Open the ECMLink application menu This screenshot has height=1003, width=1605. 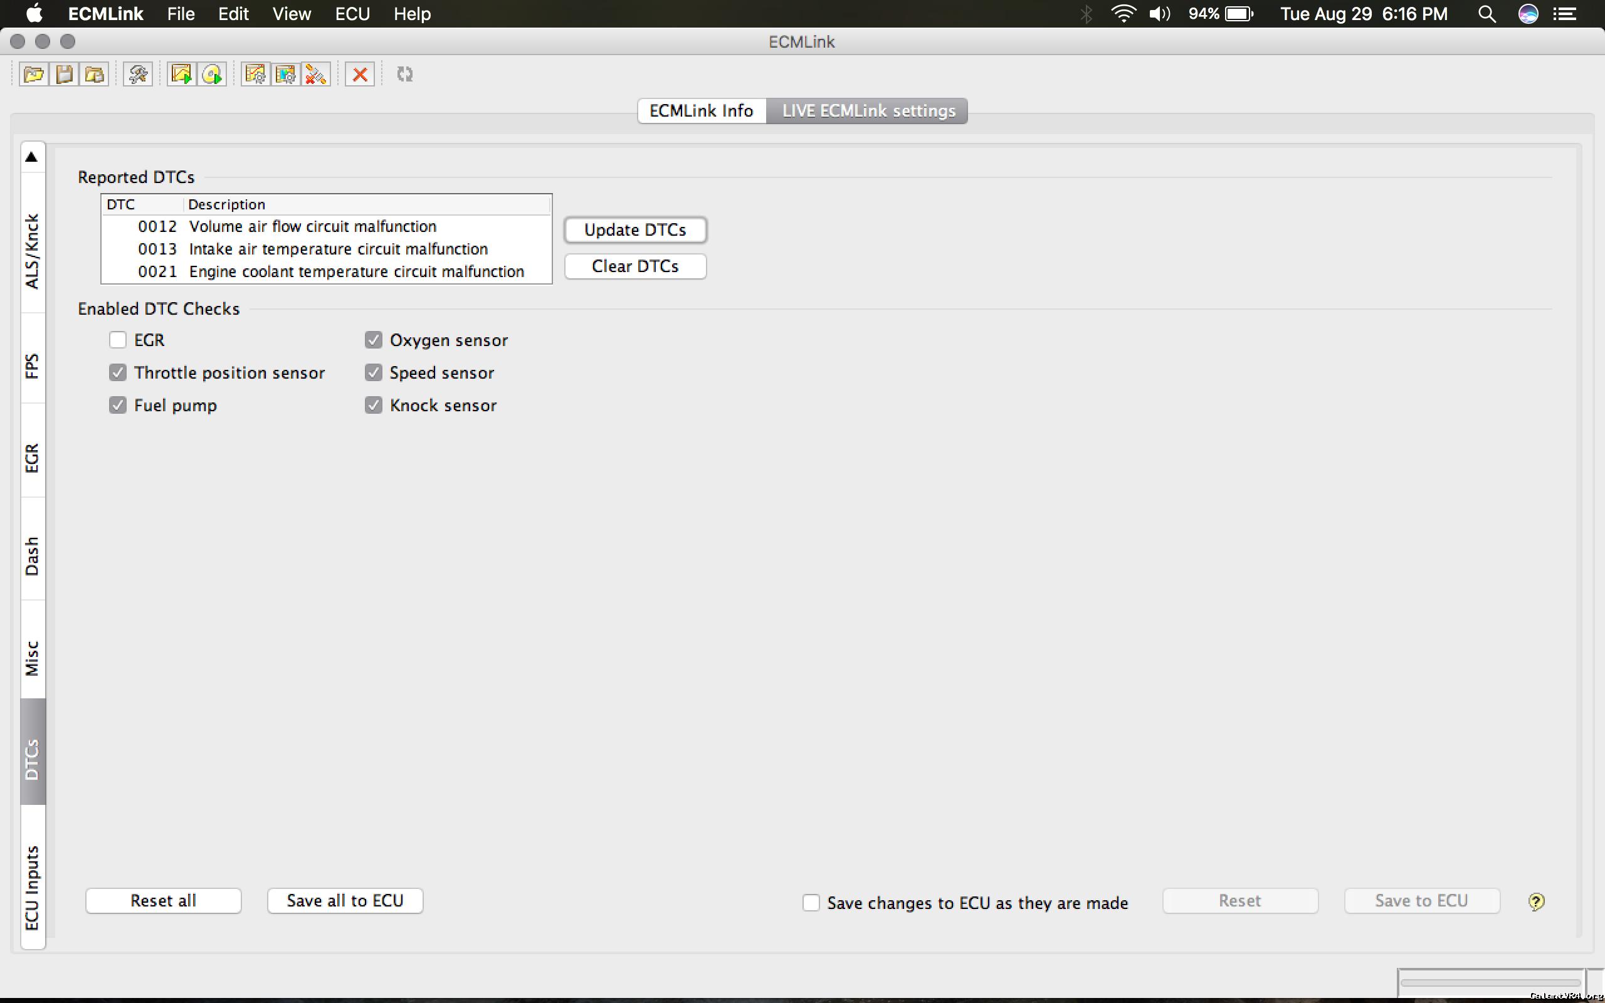[105, 13]
